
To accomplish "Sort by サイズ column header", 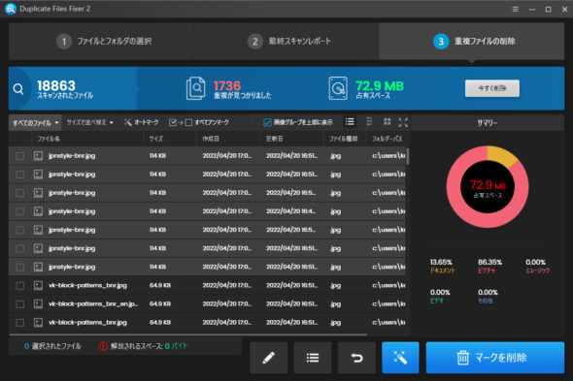I will click(156, 139).
